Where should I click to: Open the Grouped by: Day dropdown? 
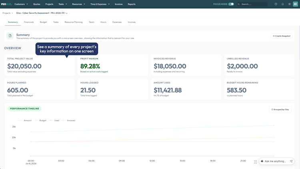click(x=280, y=109)
